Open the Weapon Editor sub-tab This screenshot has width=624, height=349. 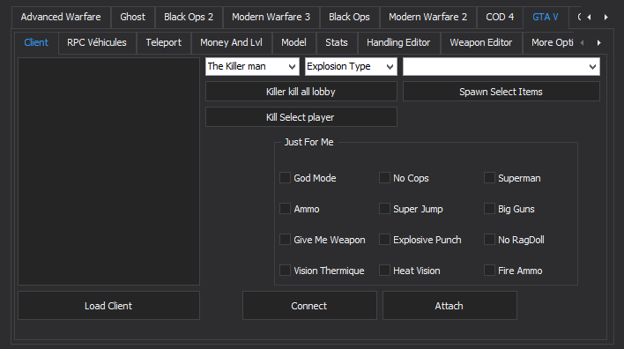pyautogui.click(x=481, y=42)
